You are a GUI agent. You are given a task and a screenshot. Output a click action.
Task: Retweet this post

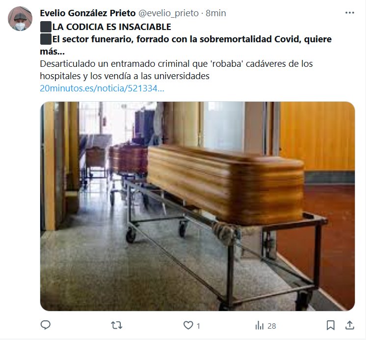coord(117,325)
